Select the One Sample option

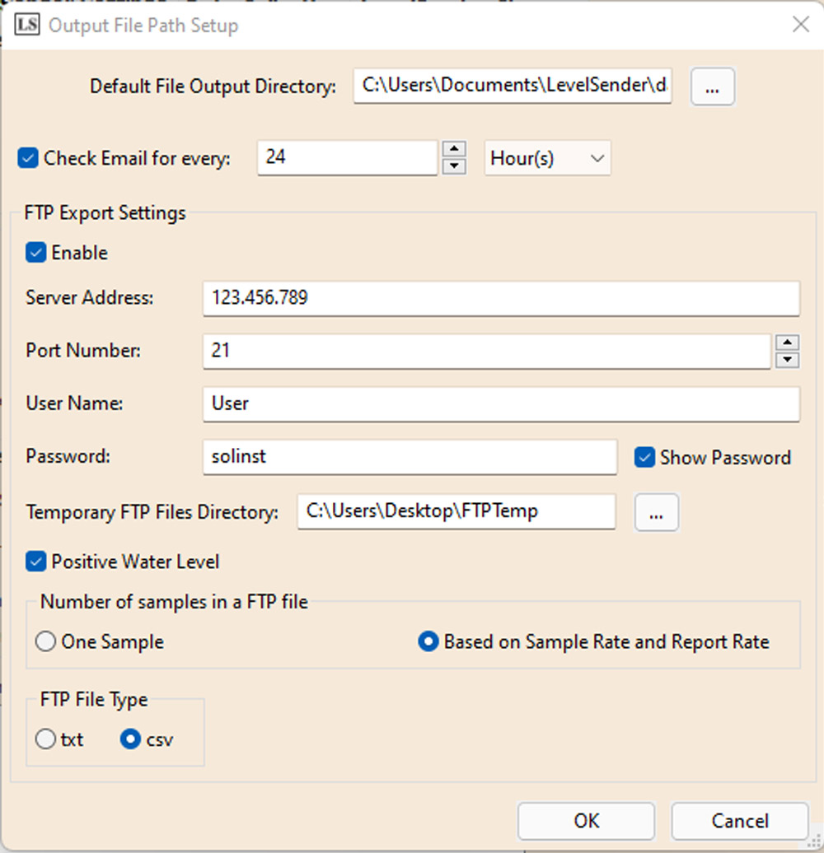click(45, 642)
